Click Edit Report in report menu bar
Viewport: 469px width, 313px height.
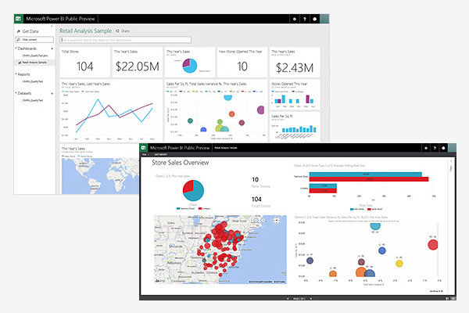[160, 155]
